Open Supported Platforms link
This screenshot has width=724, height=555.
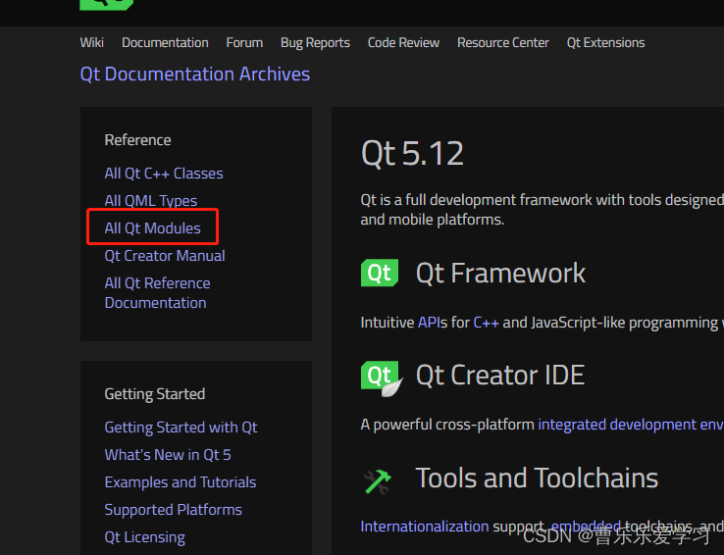point(173,510)
